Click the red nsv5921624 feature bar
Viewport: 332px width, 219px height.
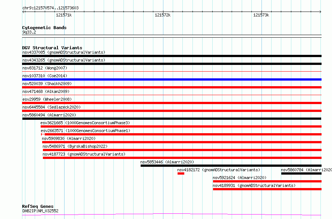pos(267,181)
